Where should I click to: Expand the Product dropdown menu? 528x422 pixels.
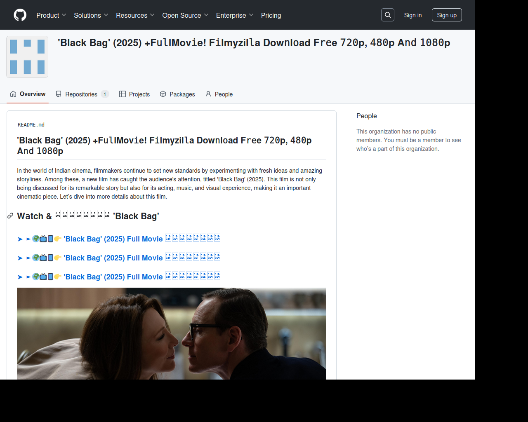click(x=51, y=15)
